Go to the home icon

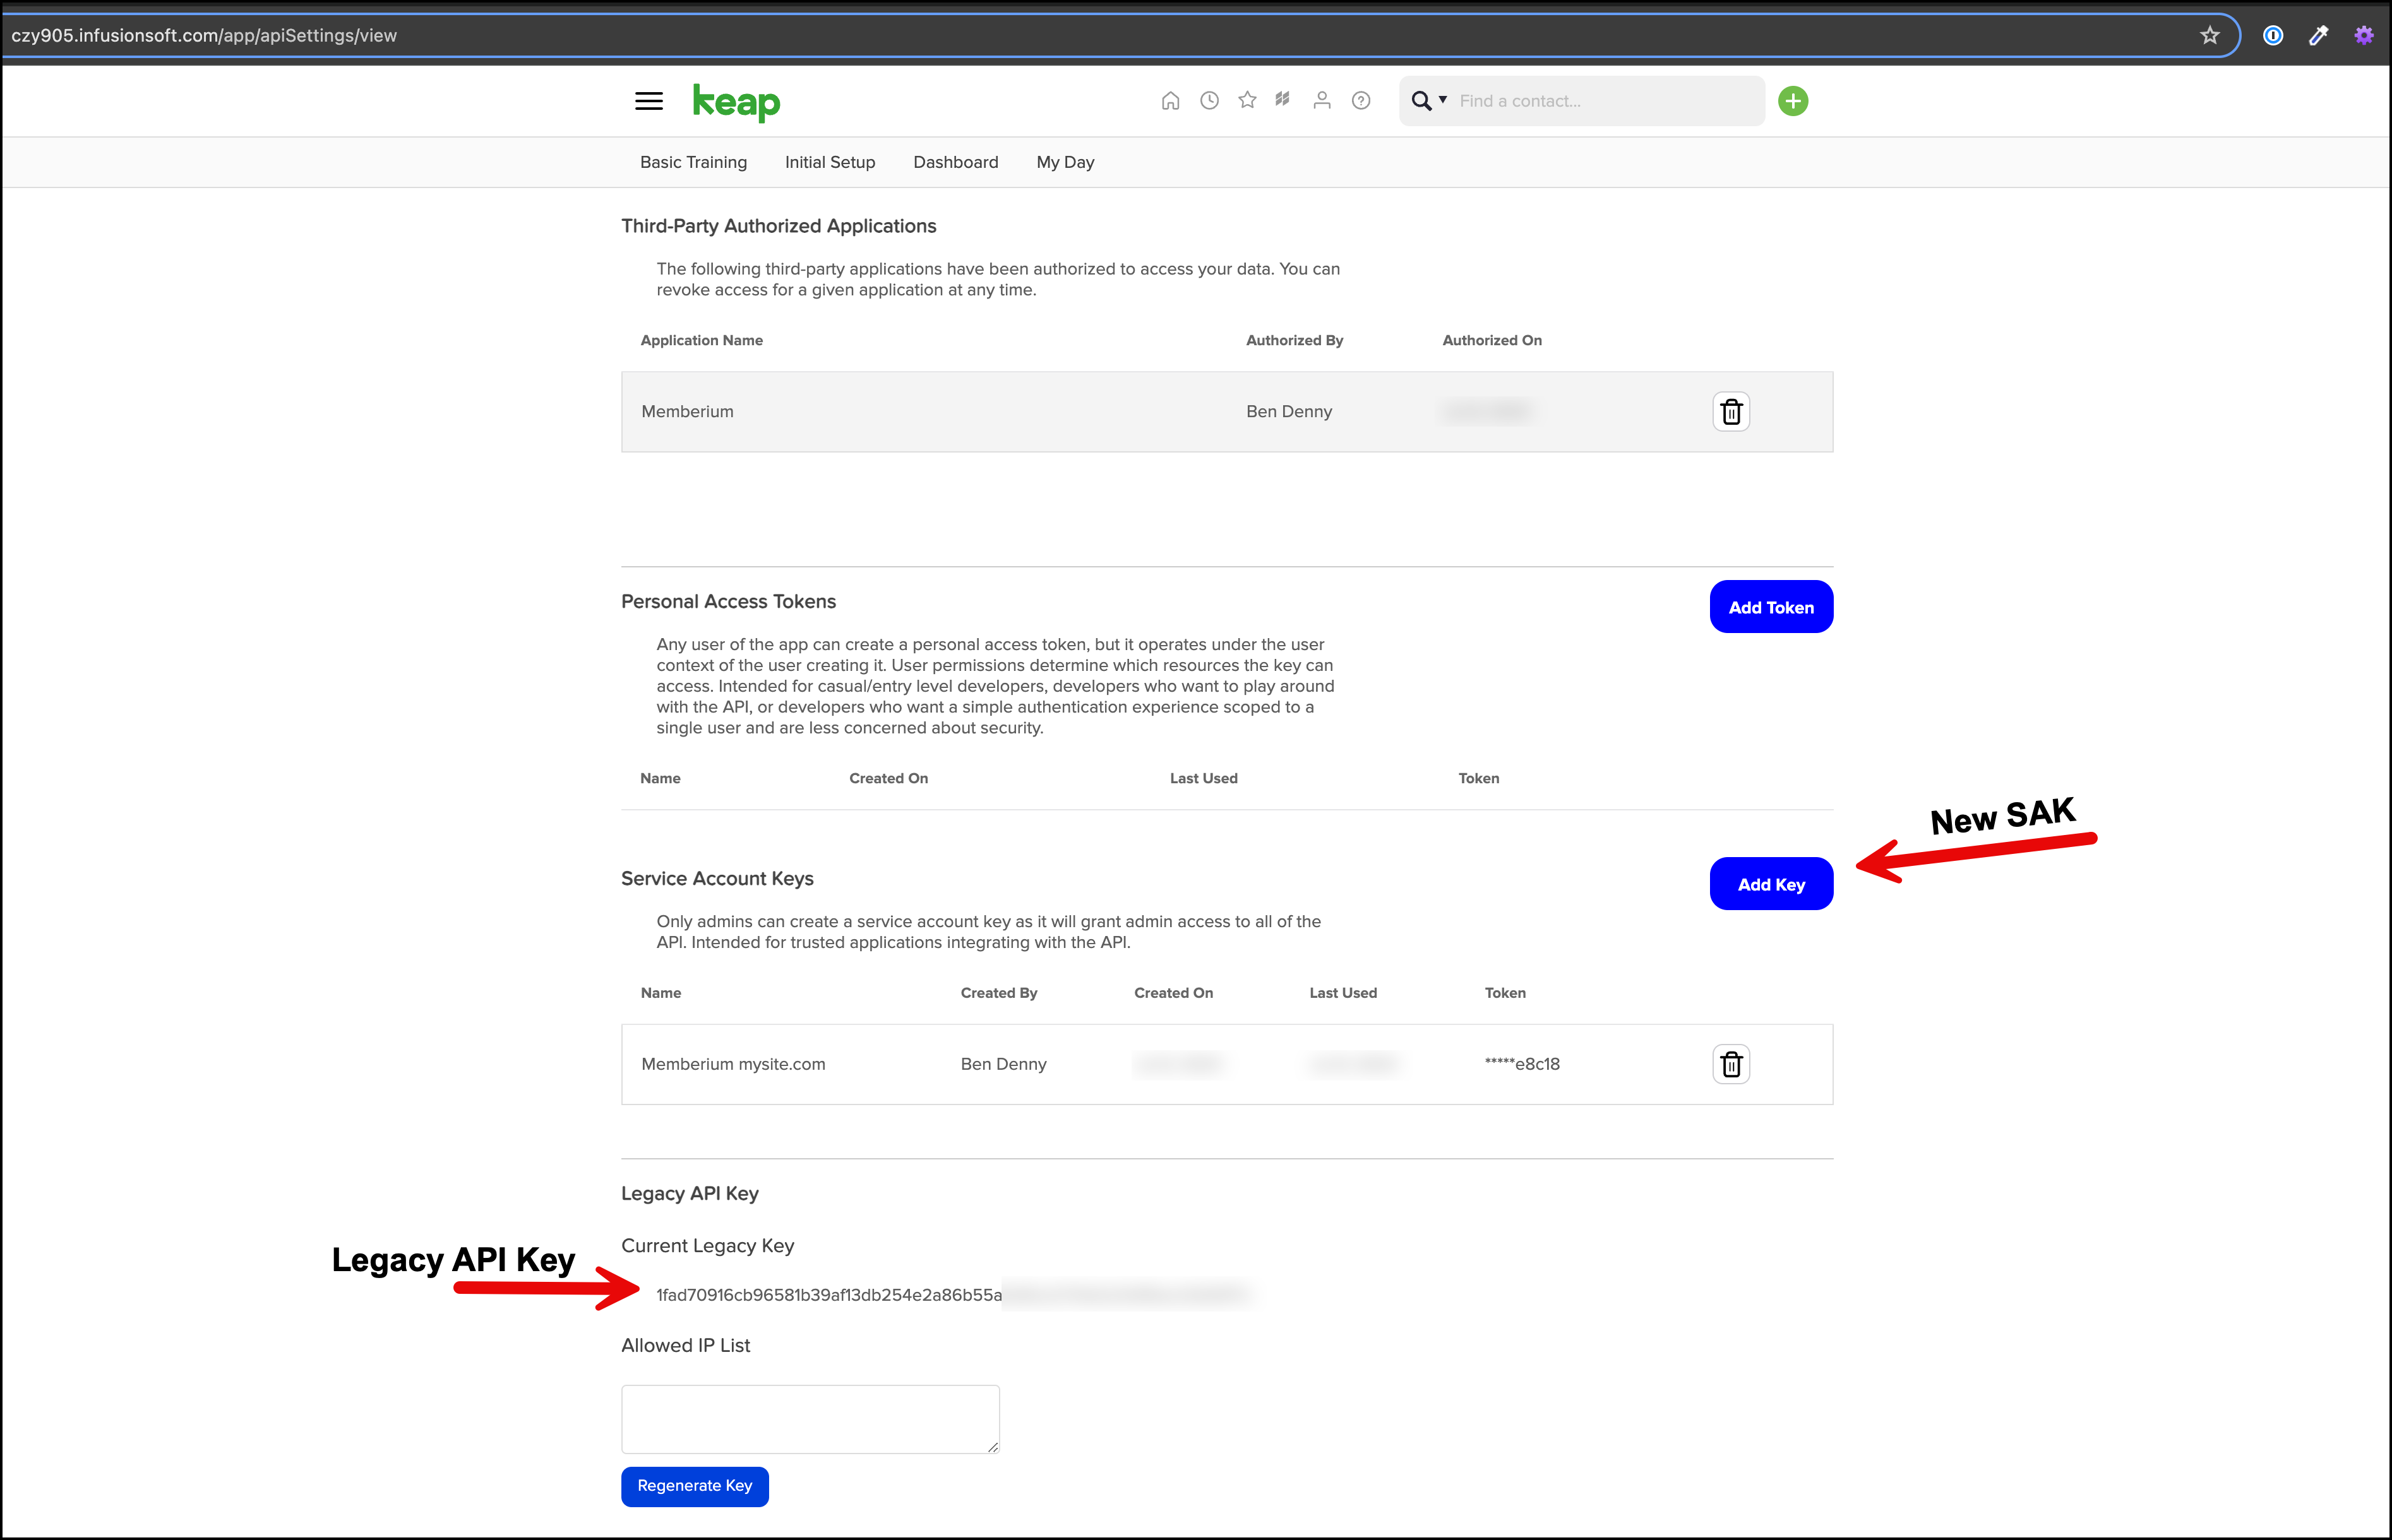pyautogui.click(x=1171, y=101)
